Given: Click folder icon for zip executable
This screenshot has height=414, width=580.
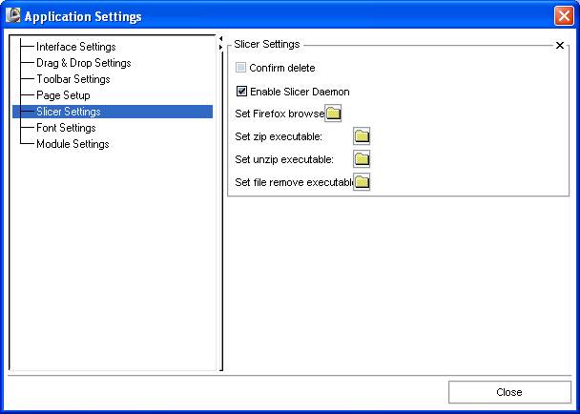Looking at the screenshot, I should 362,136.
